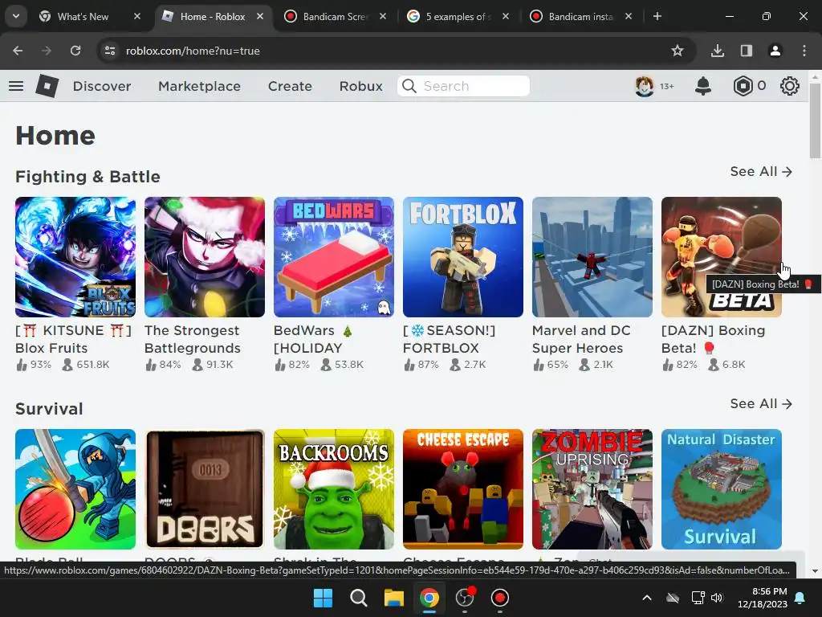Open the Robux menu item
The height and width of the screenshot is (617, 822).
click(x=360, y=86)
